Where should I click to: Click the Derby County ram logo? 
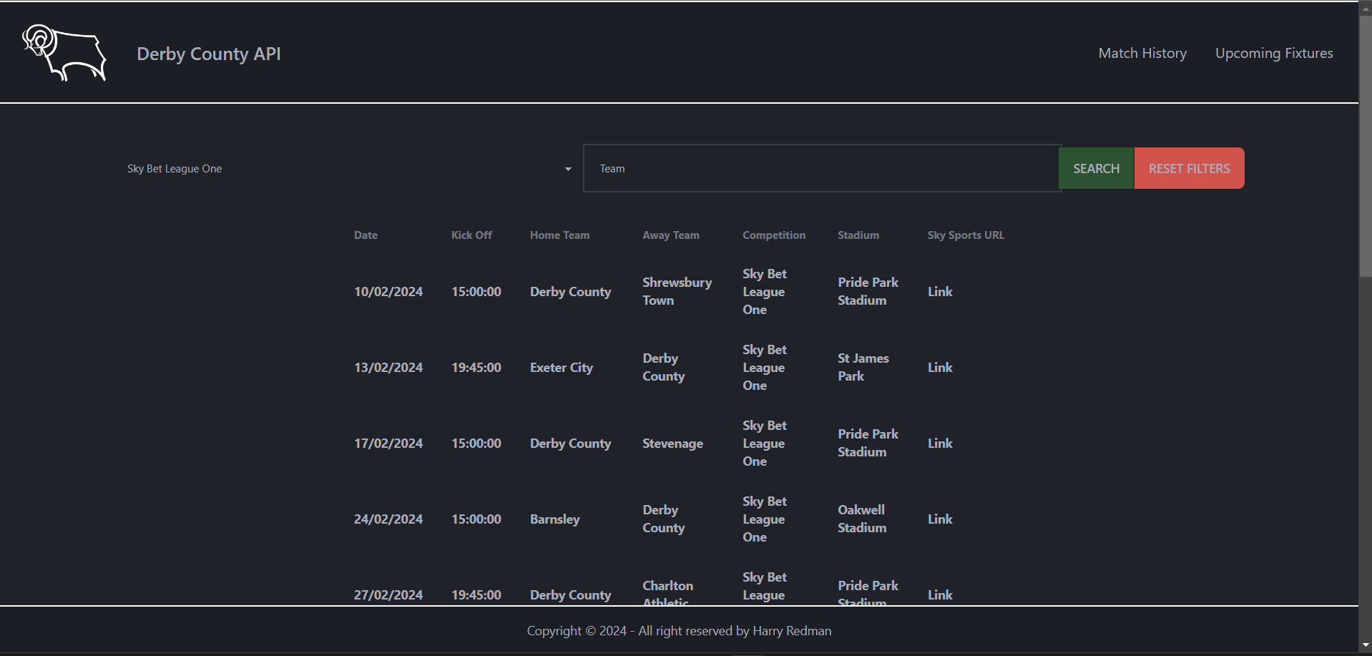point(64,53)
